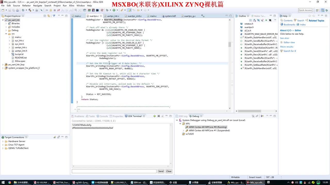
Task: Switch to uartps_intr.c editor tab
Action: (x=113, y=16)
